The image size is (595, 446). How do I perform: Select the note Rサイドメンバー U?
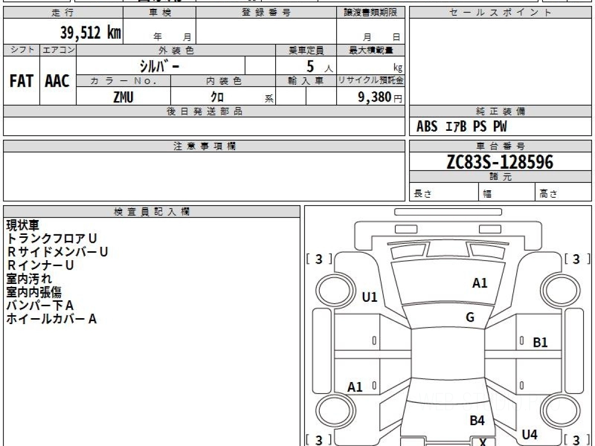point(57,252)
